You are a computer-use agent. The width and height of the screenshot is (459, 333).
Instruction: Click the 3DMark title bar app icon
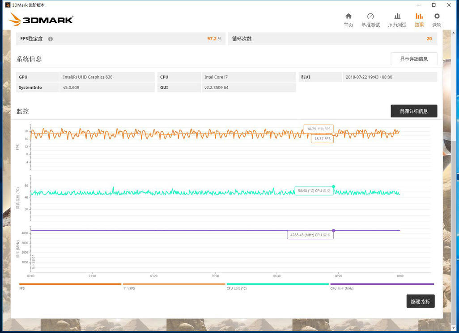[8, 5]
